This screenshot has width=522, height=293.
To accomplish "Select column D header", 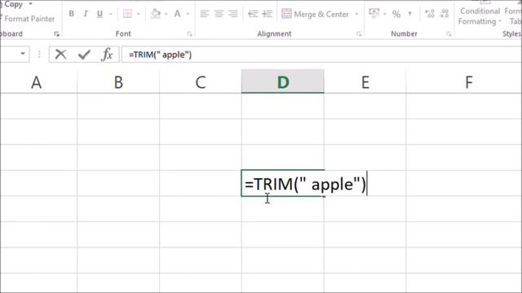I will (x=283, y=81).
